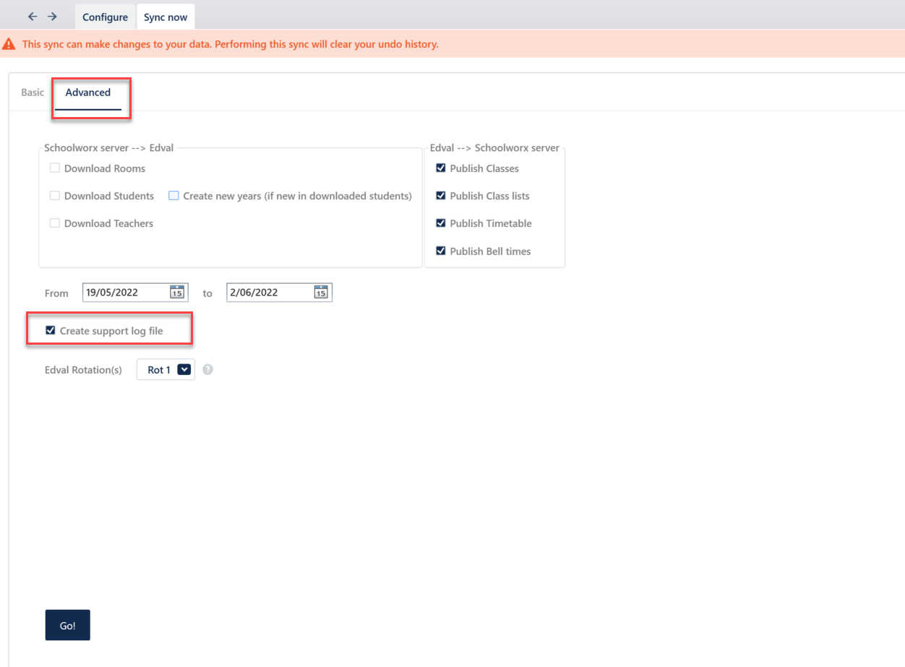The height and width of the screenshot is (667, 905).
Task: Click the orange warning triangle icon
Action: click(9, 44)
